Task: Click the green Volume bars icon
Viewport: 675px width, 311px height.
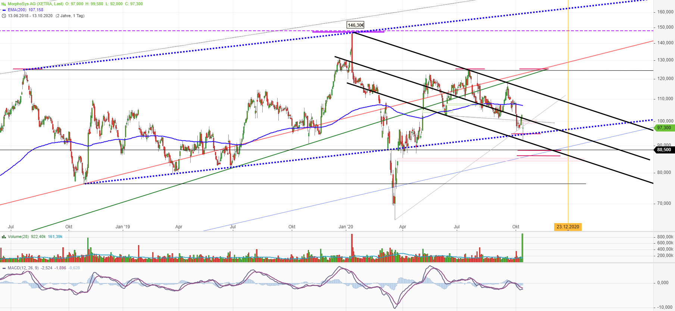Action: tap(4, 237)
